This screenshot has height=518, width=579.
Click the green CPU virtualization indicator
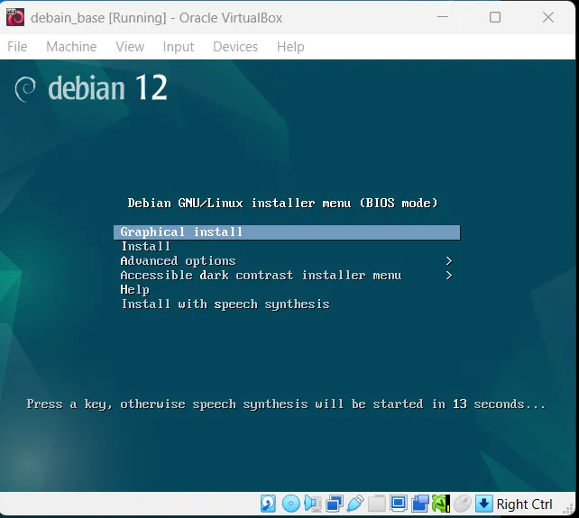coord(441,504)
